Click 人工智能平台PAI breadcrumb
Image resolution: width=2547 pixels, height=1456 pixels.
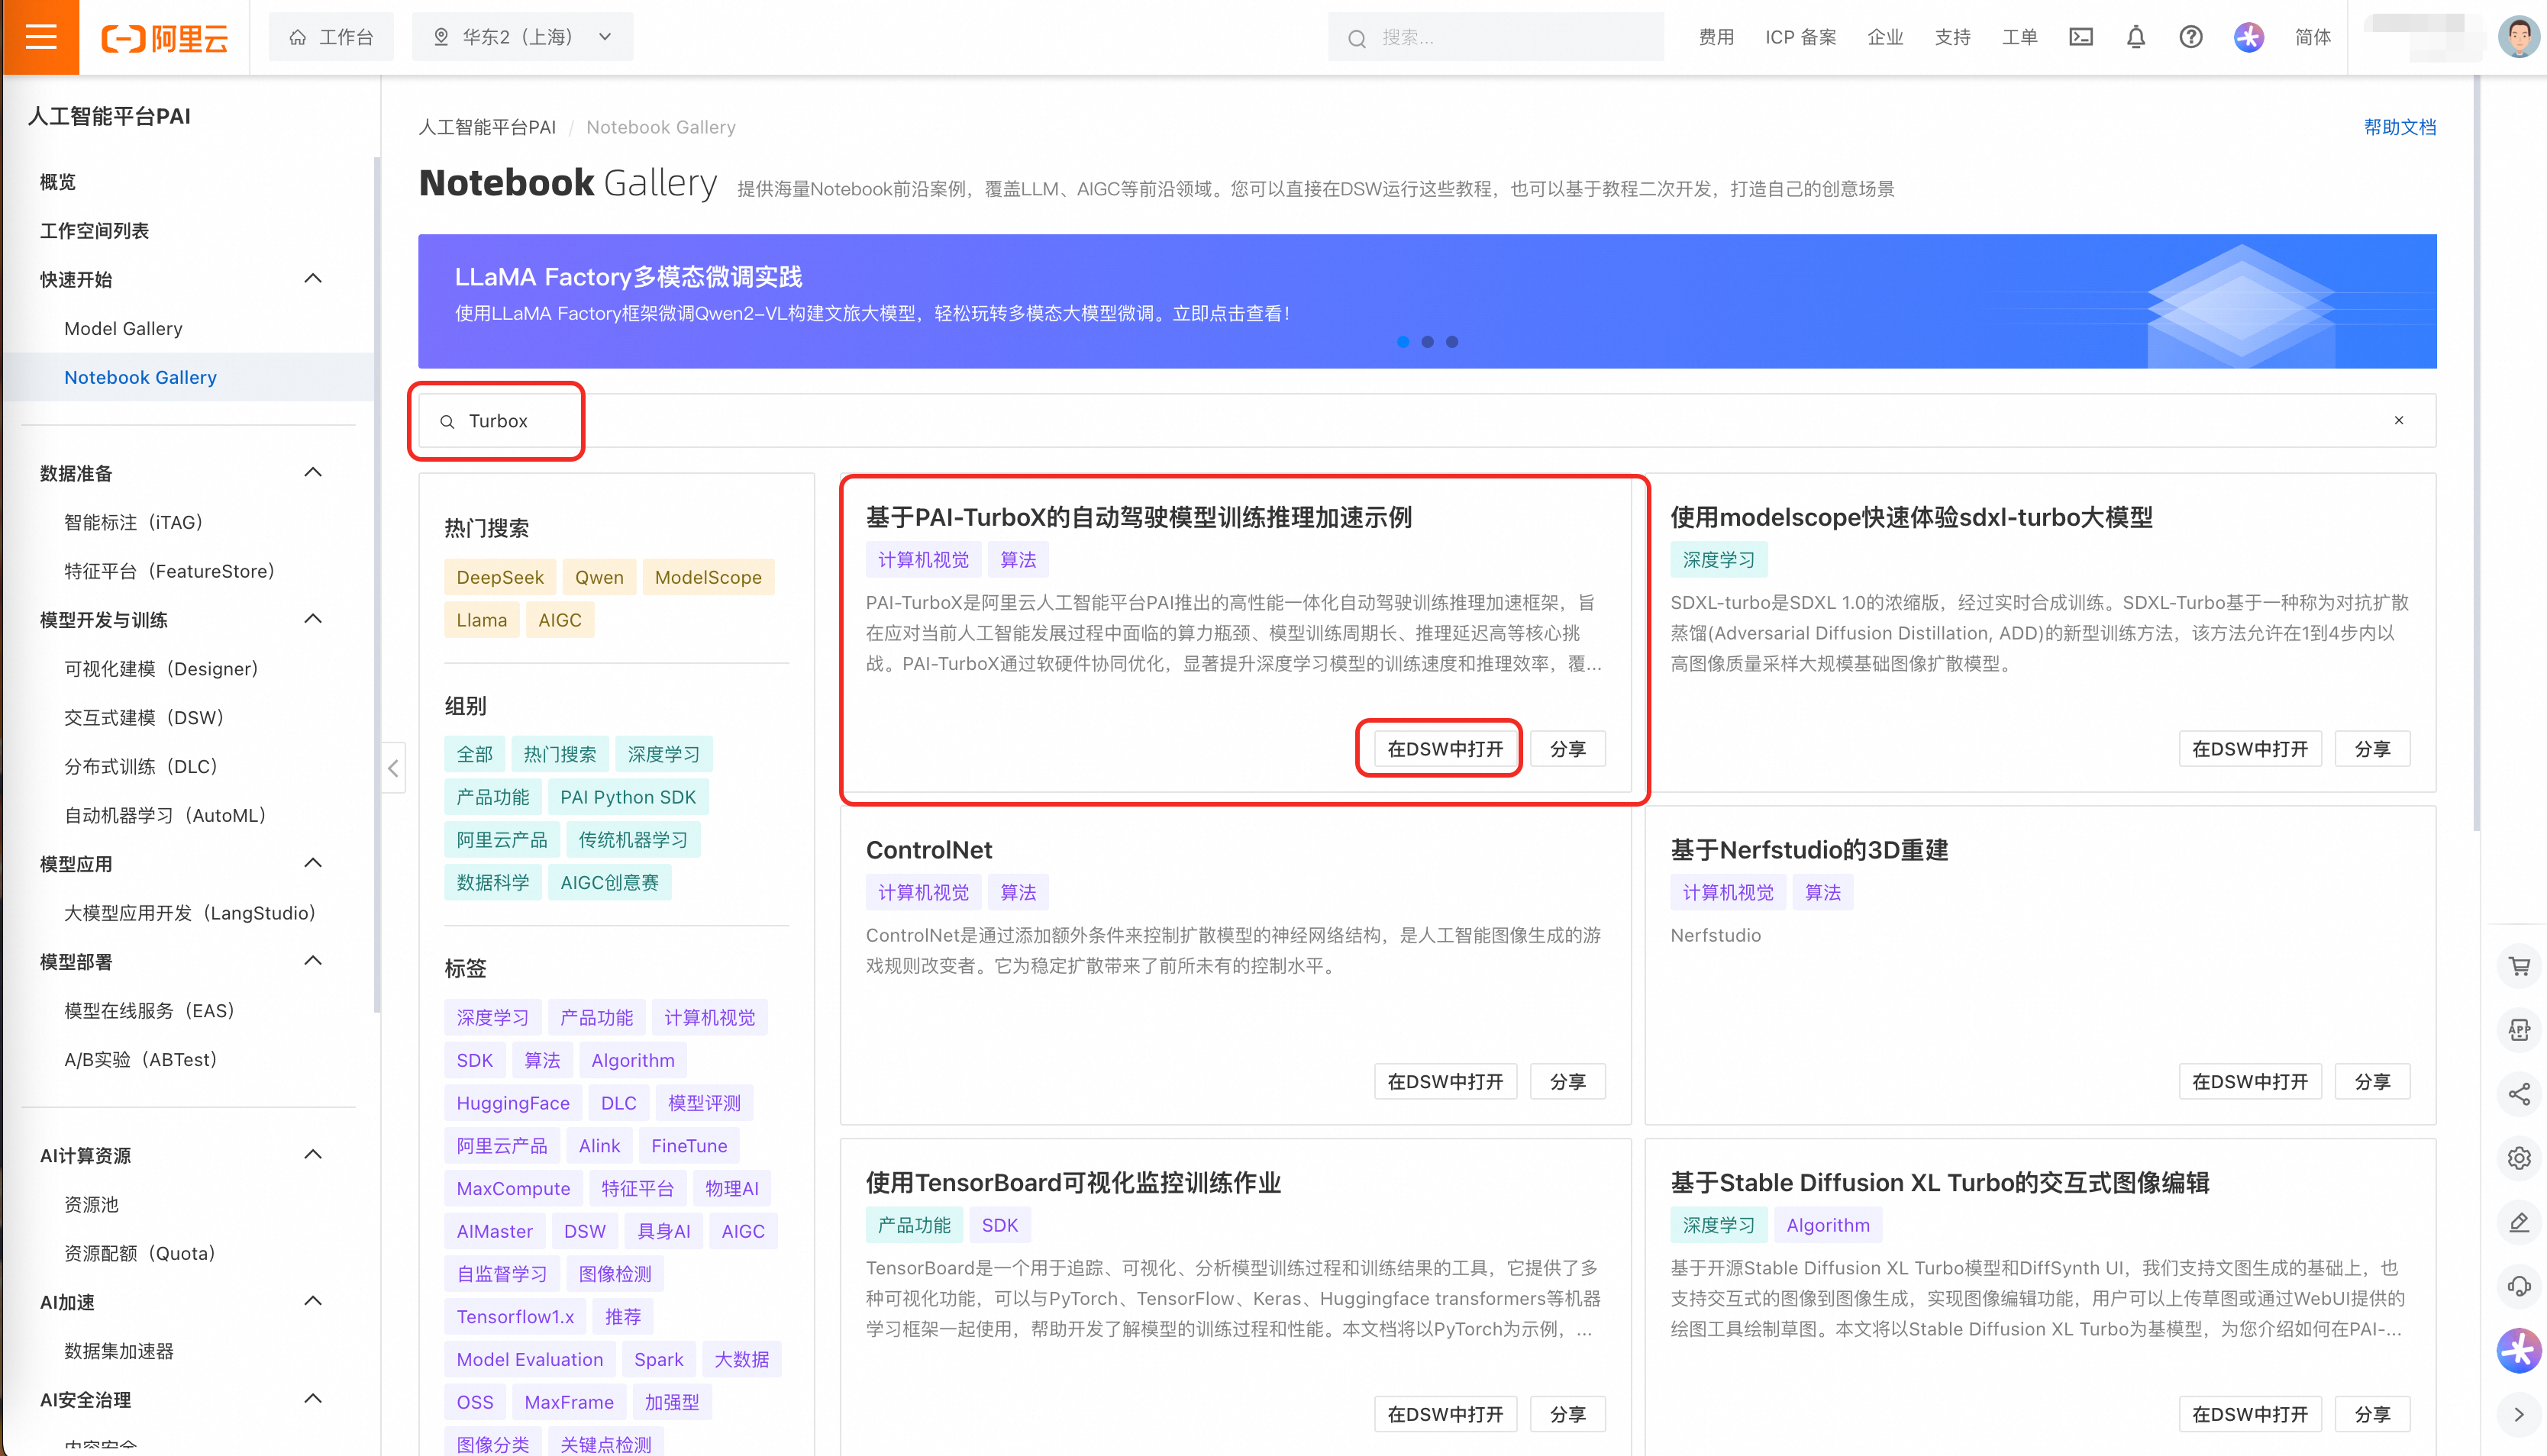point(487,127)
